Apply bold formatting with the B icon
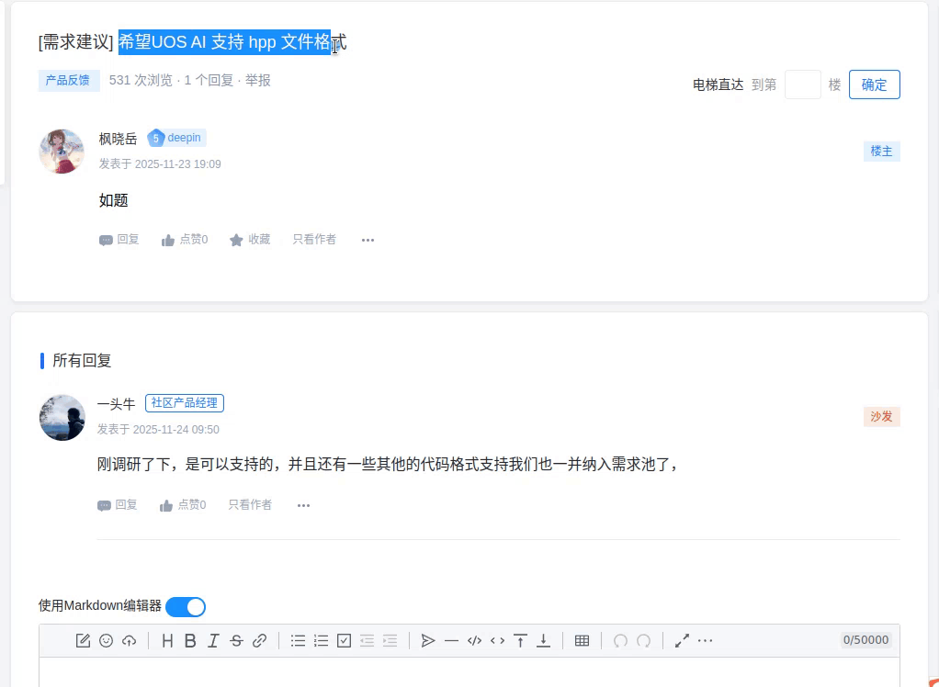 [190, 640]
